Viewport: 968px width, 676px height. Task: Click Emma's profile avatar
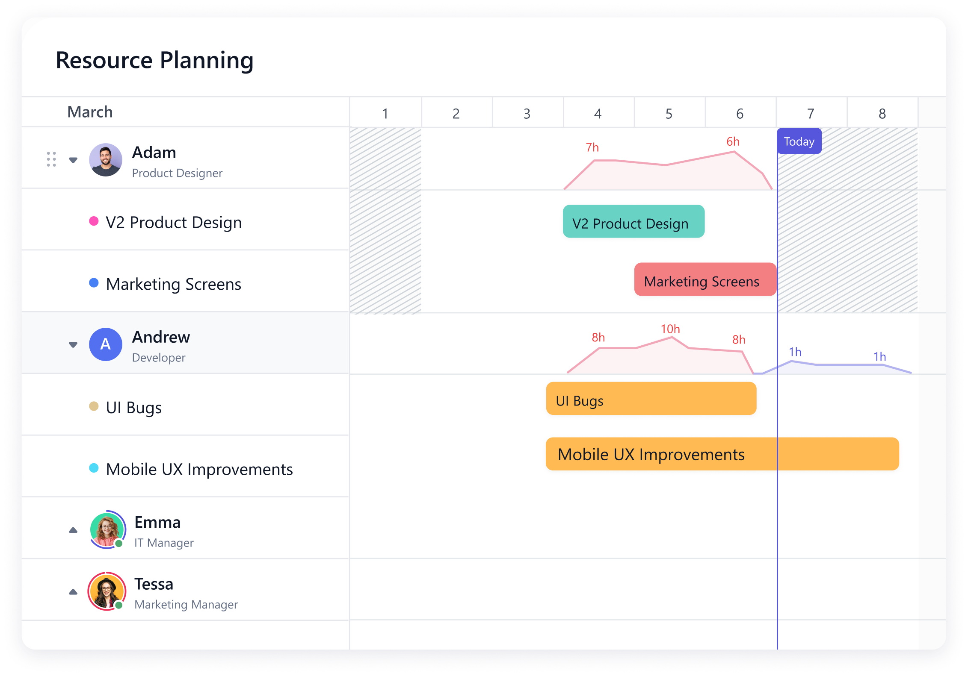(x=107, y=530)
